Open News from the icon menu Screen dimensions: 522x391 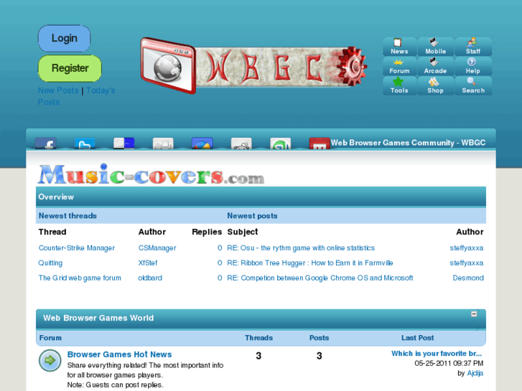click(399, 47)
